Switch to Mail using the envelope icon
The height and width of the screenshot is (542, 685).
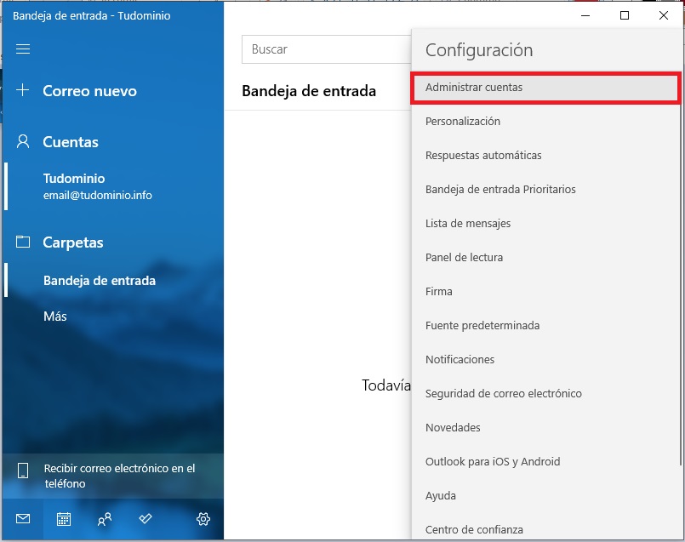[23, 518]
